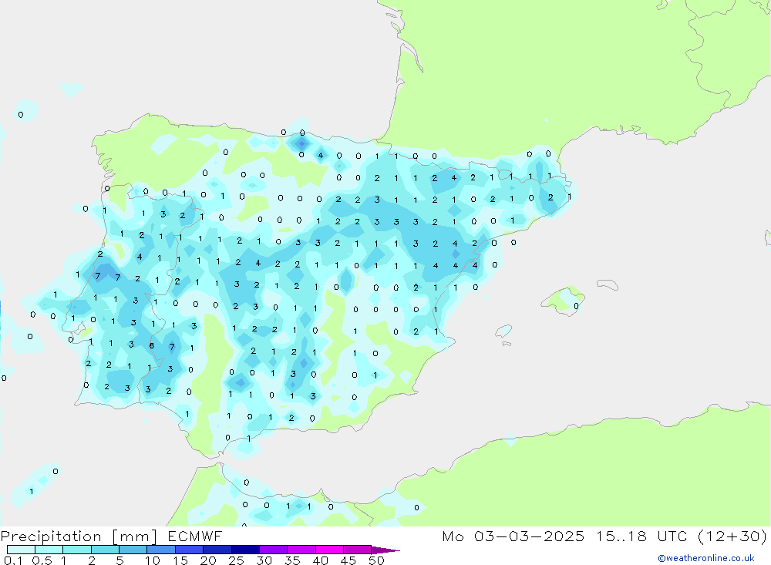Select the 5–10 mm legend color swatch
The image size is (771, 565).
tap(133, 550)
